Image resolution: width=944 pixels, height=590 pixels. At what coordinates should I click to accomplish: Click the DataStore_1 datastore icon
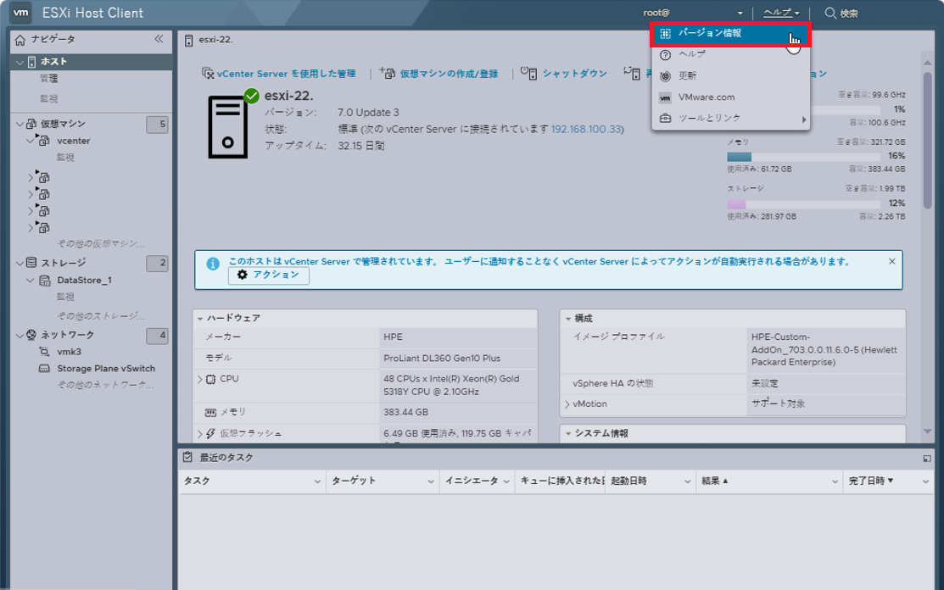point(45,281)
